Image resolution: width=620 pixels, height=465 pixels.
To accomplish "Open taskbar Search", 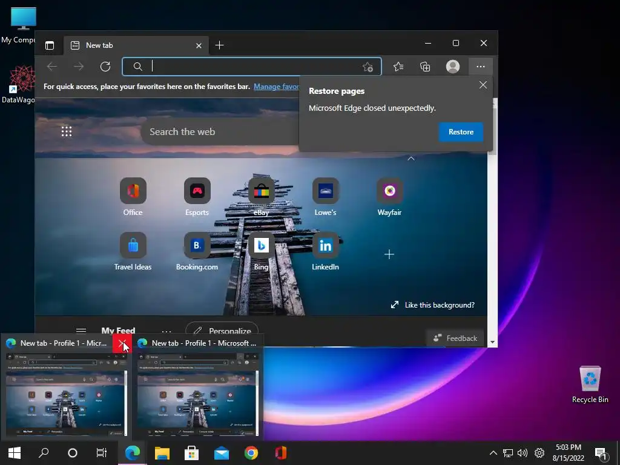I will point(44,453).
